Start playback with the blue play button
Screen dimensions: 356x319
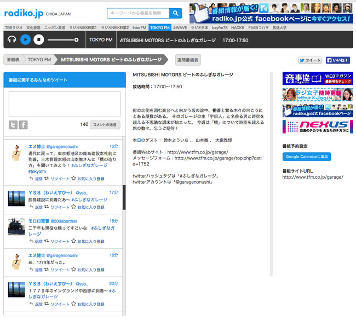click(25, 39)
